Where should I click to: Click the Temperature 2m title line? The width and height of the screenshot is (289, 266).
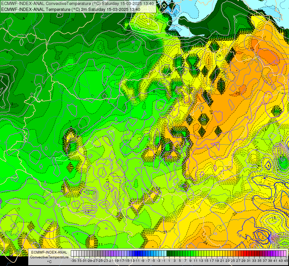click(x=71, y=9)
